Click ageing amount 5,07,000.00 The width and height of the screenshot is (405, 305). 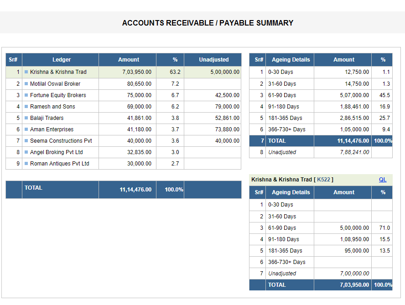pos(354,95)
